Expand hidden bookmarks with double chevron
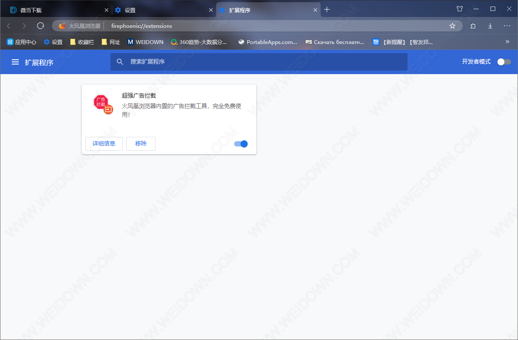This screenshot has height=340, width=518. [x=508, y=41]
